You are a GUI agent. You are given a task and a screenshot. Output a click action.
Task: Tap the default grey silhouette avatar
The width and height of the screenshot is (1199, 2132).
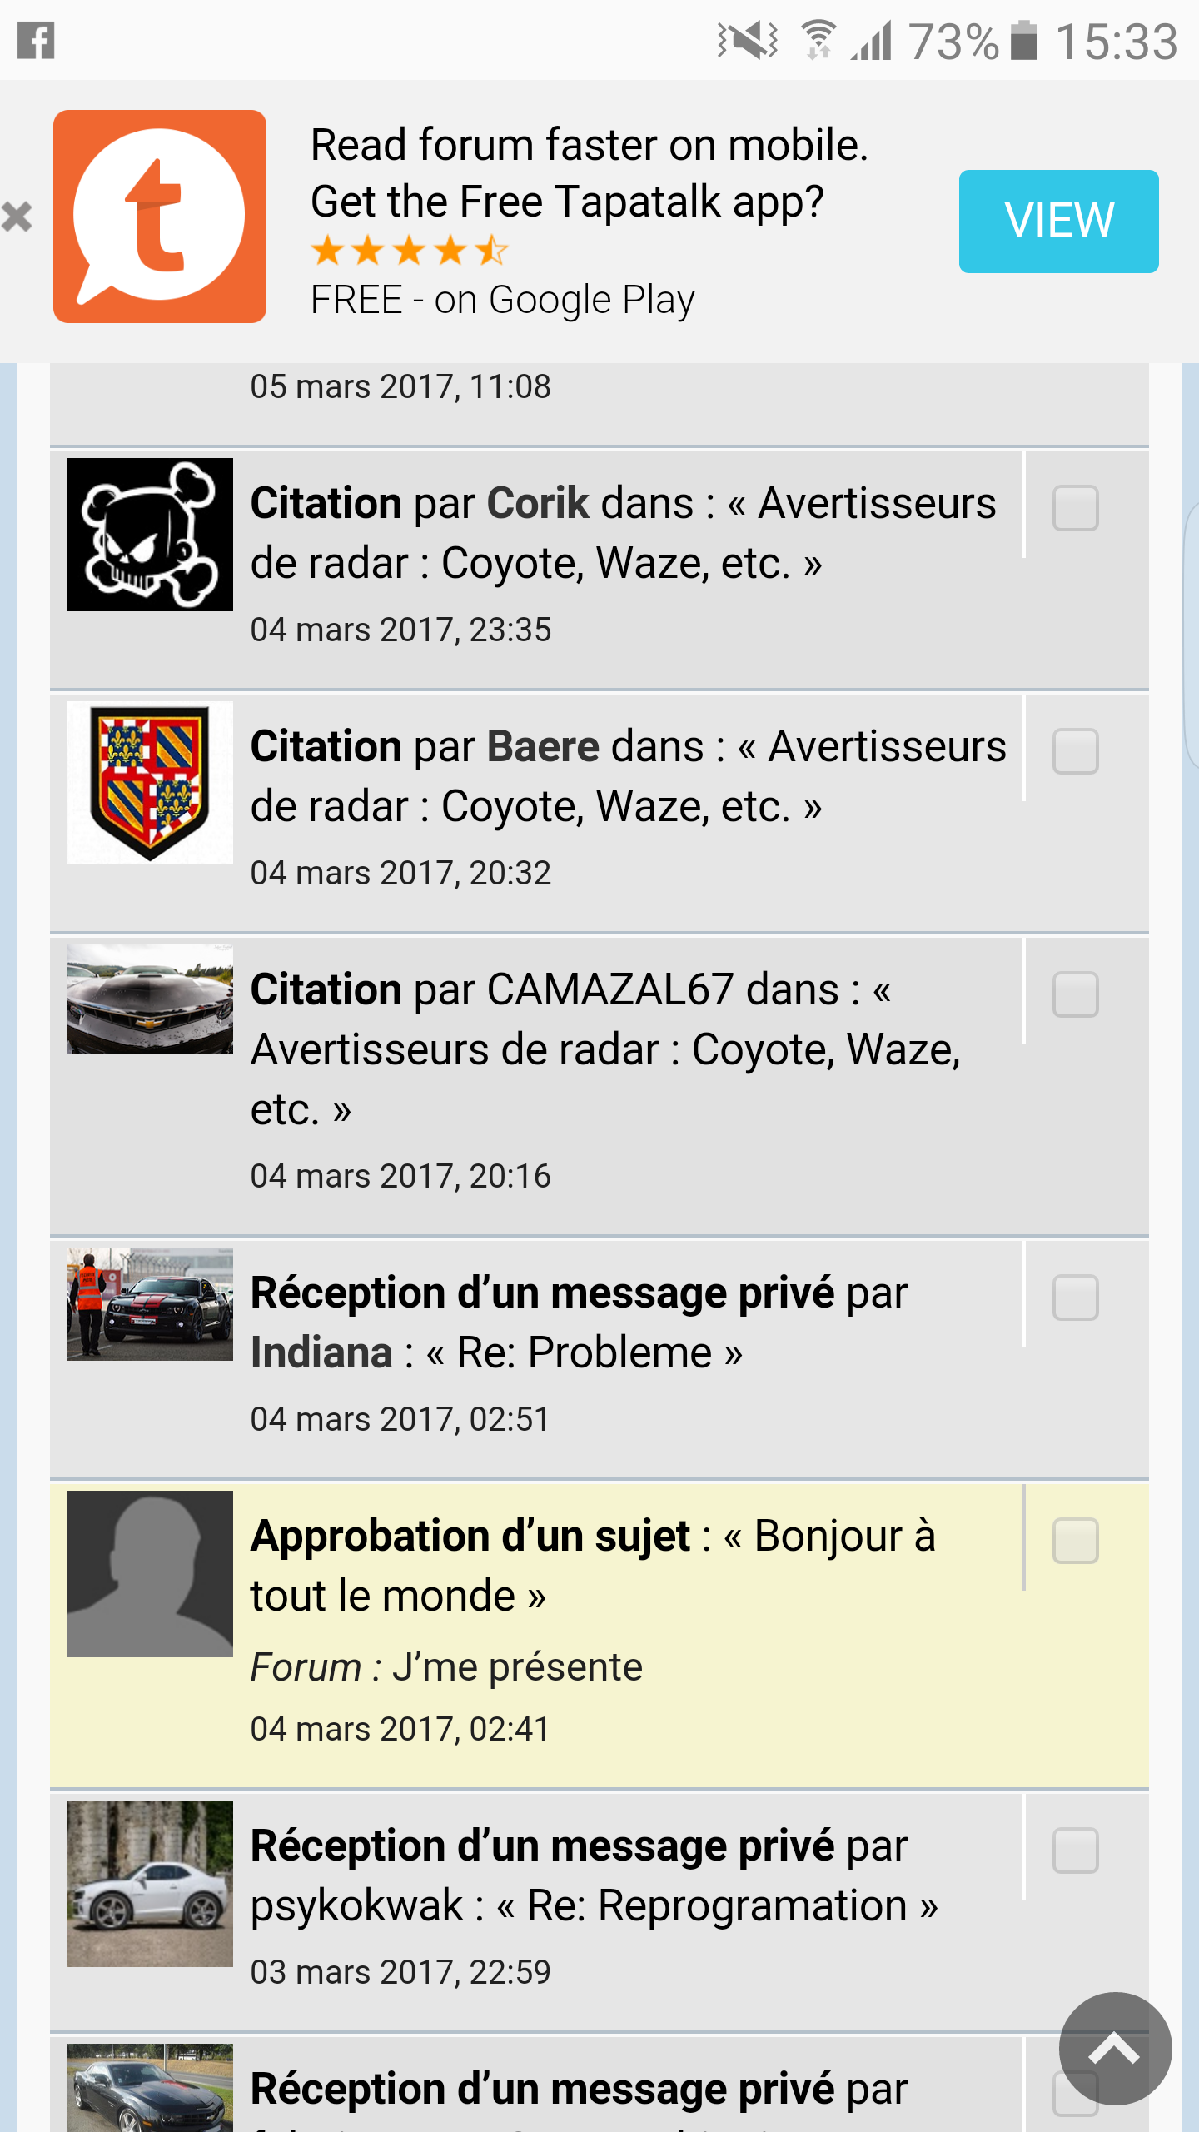(150, 1573)
